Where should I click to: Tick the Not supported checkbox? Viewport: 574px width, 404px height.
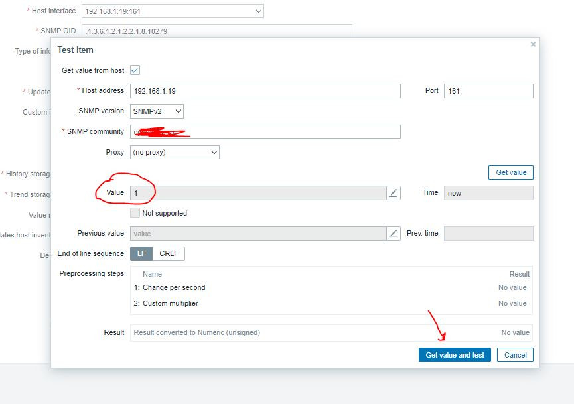tap(135, 213)
